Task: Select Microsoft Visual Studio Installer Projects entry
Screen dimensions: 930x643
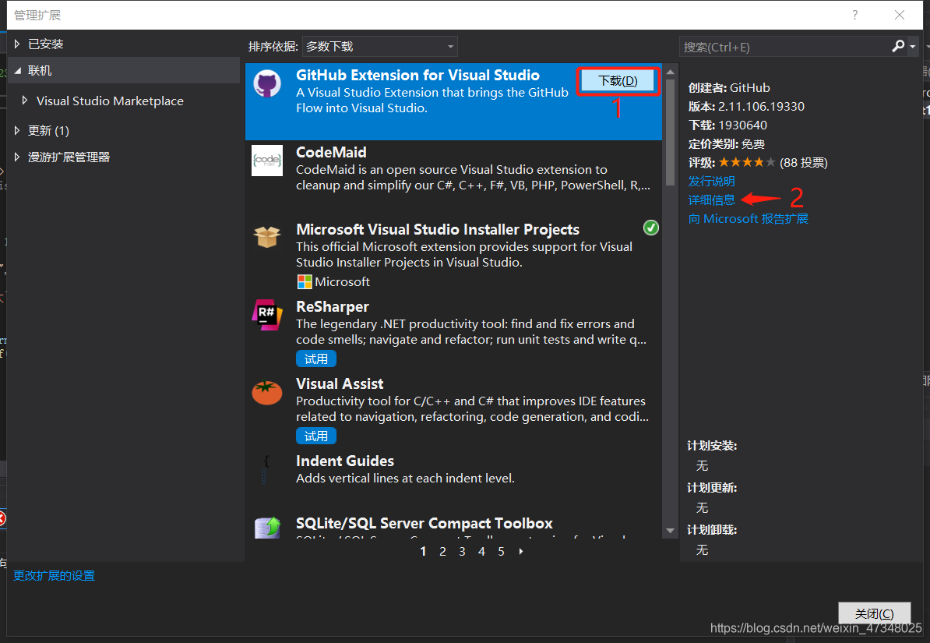Action: pyautogui.click(x=454, y=256)
